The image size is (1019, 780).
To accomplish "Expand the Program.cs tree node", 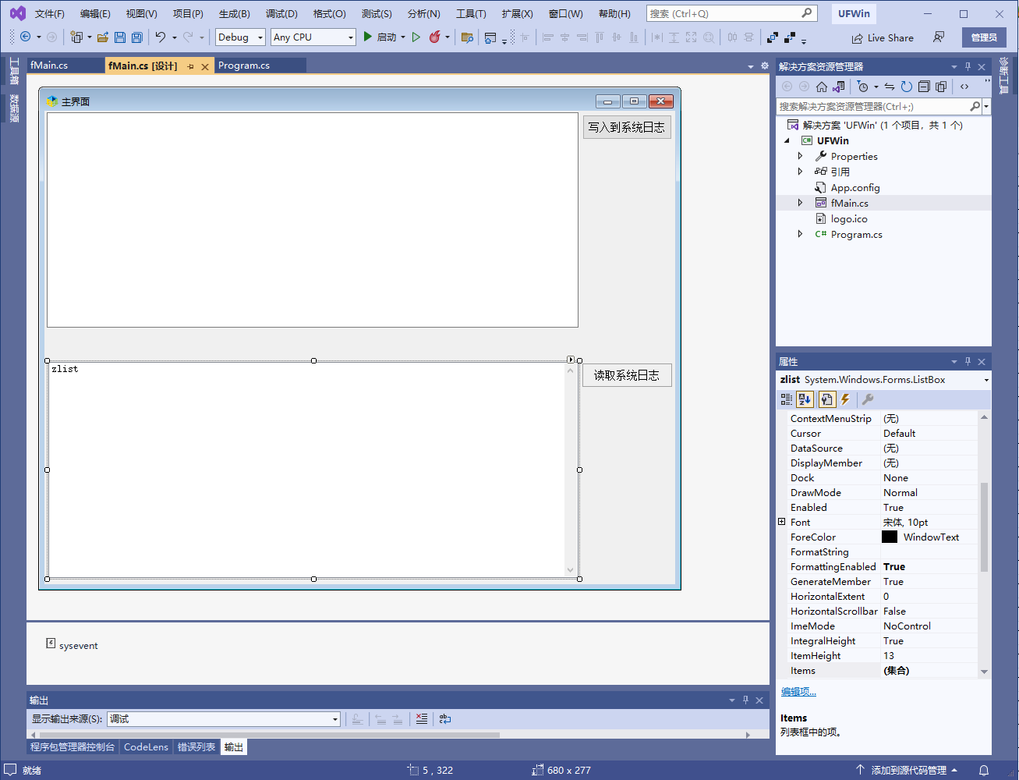I will point(800,234).
